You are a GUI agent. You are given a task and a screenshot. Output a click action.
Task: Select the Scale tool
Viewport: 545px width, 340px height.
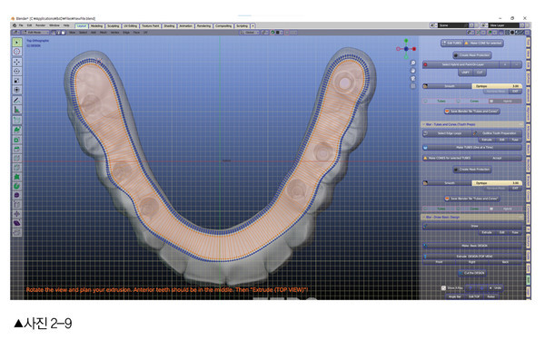coord(16,81)
